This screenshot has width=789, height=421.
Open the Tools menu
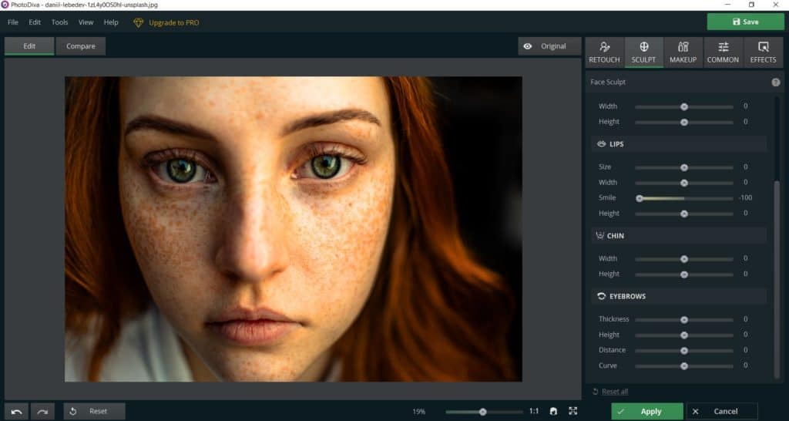click(59, 22)
